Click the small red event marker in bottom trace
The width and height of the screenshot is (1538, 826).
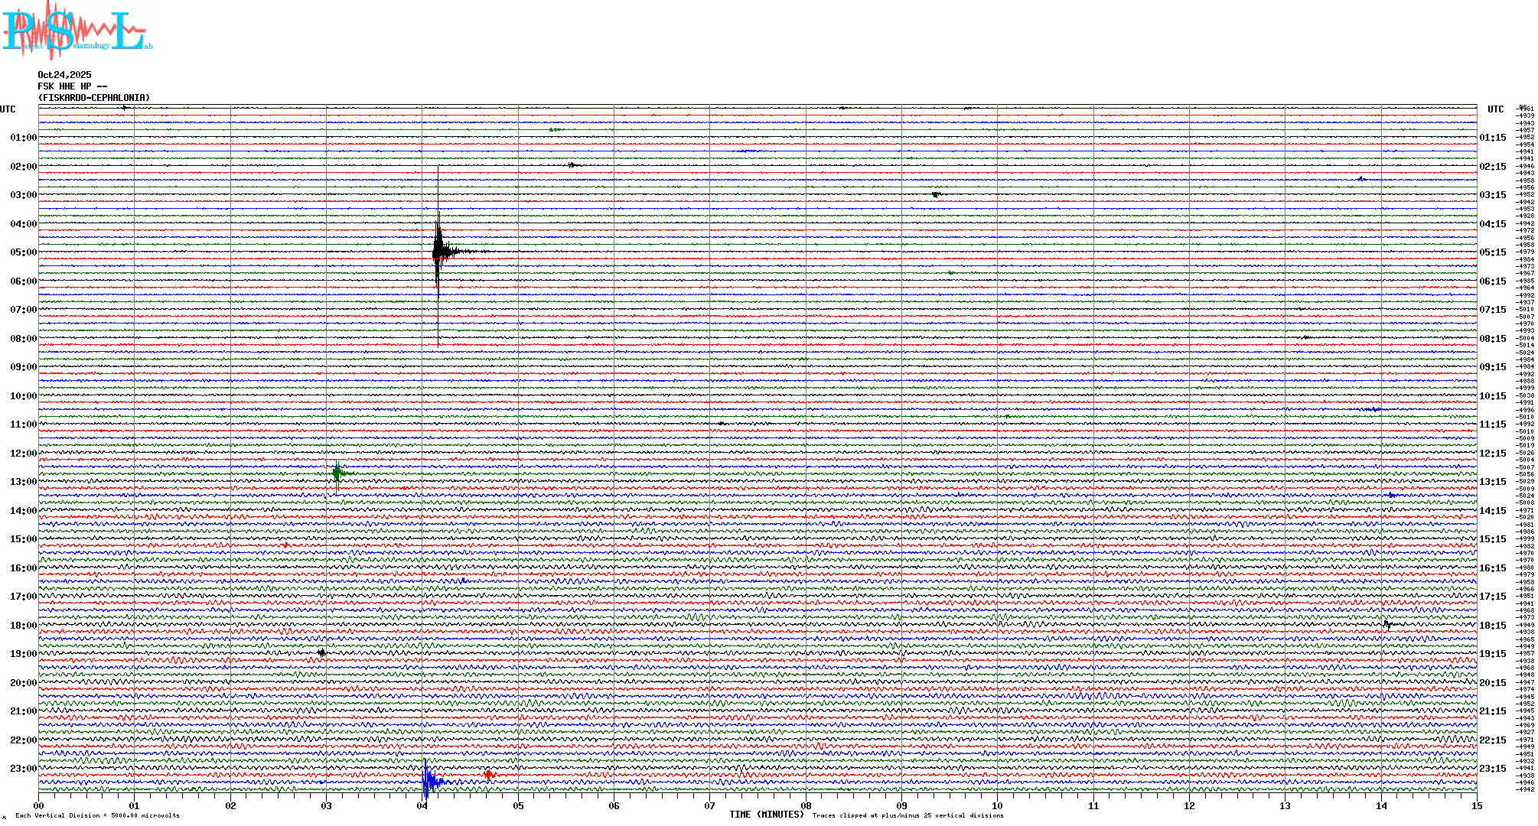pyautogui.click(x=488, y=776)
